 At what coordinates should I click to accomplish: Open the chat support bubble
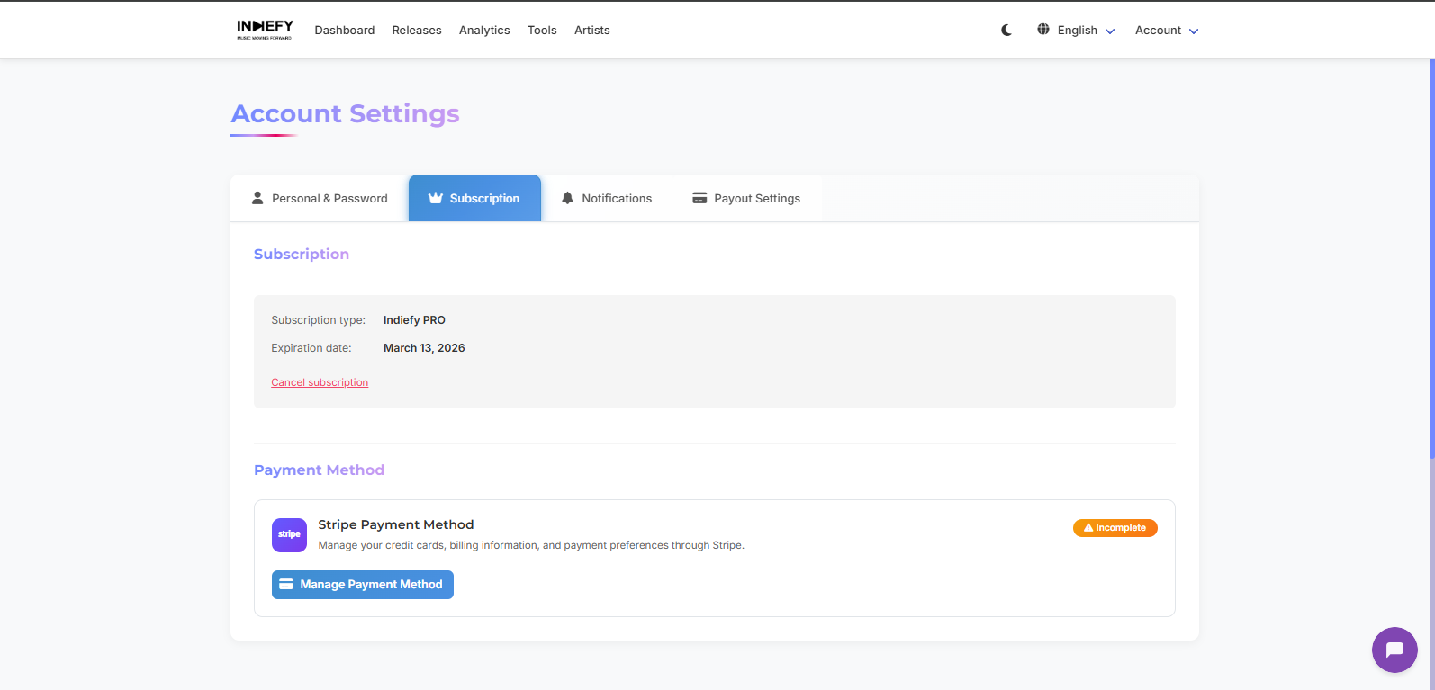coord(1394,650)
